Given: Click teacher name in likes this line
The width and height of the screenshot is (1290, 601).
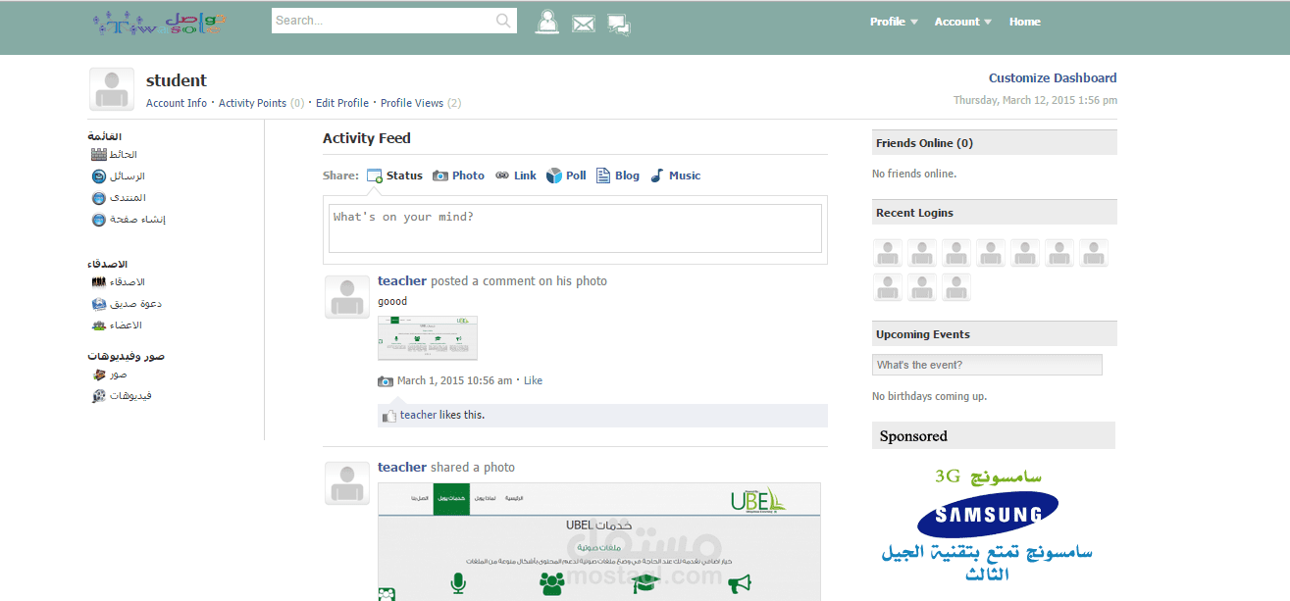Looking at the screenshot, I should (418, 415).
